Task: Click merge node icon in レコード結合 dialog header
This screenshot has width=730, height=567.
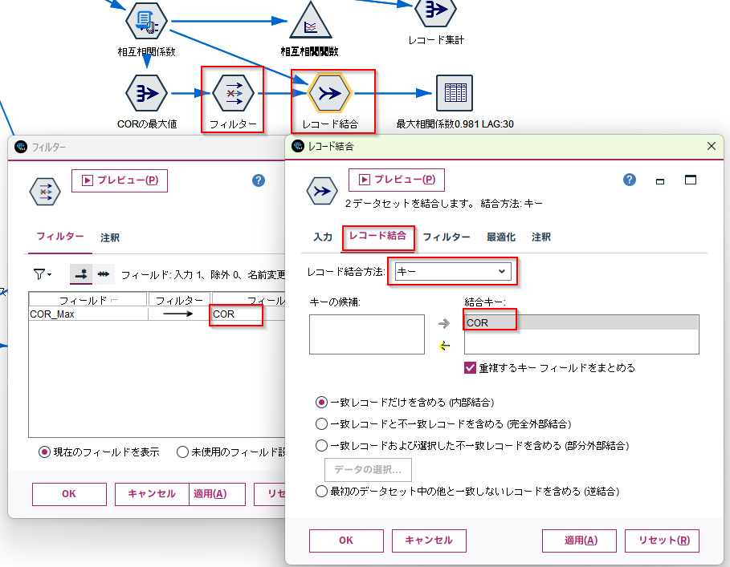Action: point(322,191)
